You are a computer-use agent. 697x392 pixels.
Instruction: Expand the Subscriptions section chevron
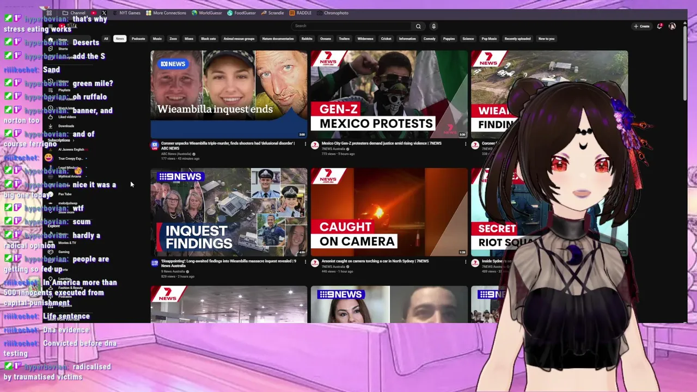point(75,140)
